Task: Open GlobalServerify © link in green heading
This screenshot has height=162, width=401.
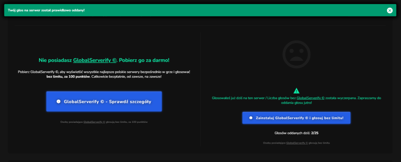Action: point(95,60)
